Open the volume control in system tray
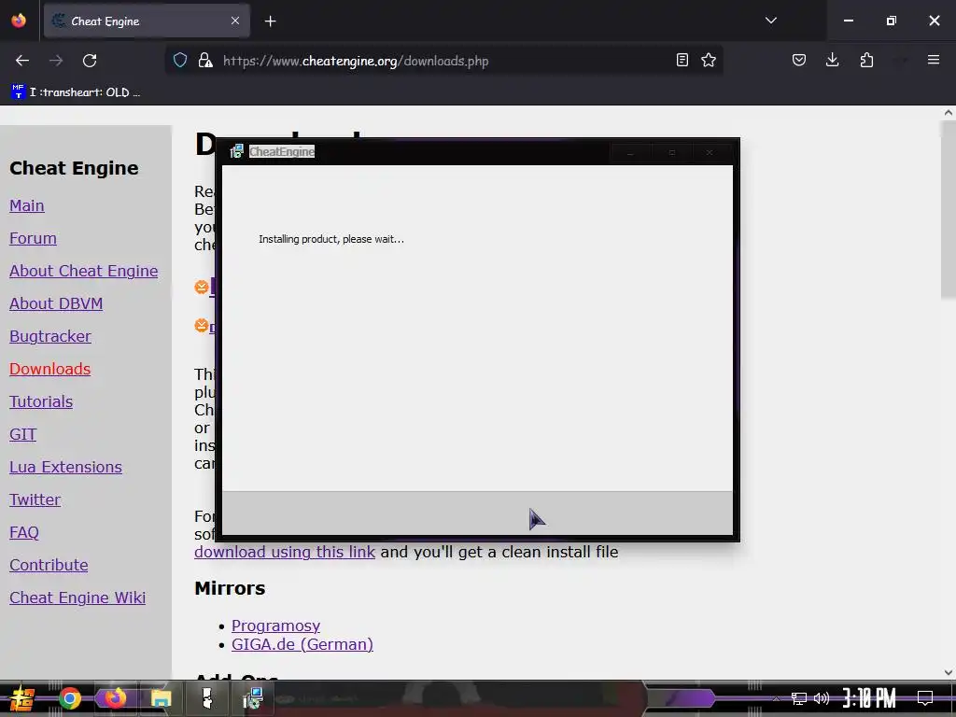This screenshot has height=717, width=956. [x=822, y=698]
